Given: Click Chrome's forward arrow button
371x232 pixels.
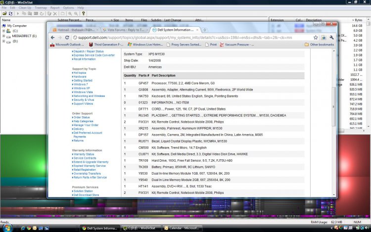Looking at the screenshot, I should click(x=60, y=38).
